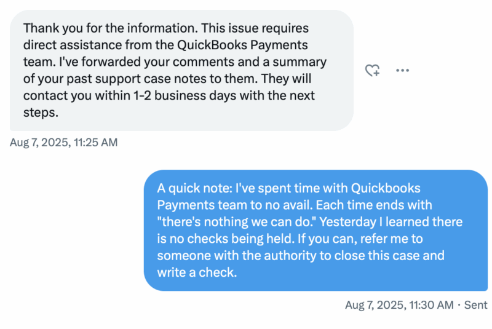Click the "Sent" delivery status label
The width and height of the screenshot is (492, 329).
click(x=475, y=304)
